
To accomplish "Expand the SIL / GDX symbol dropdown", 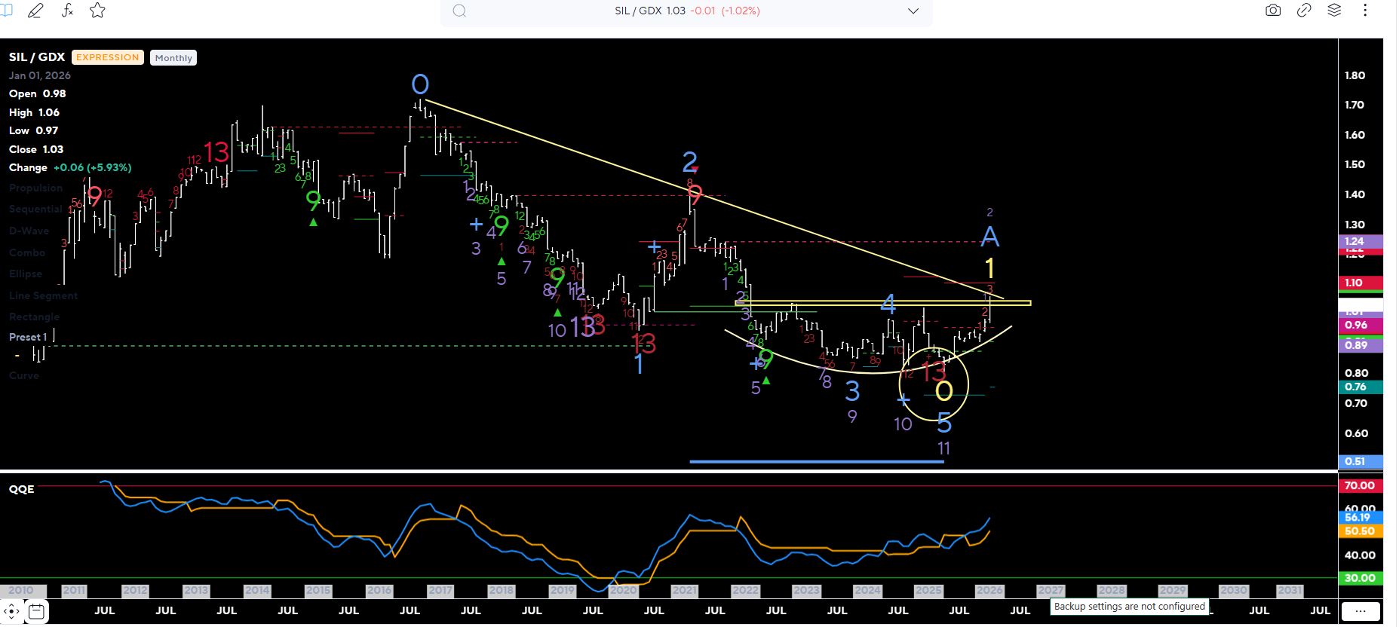I will click(x=913, y=11).
